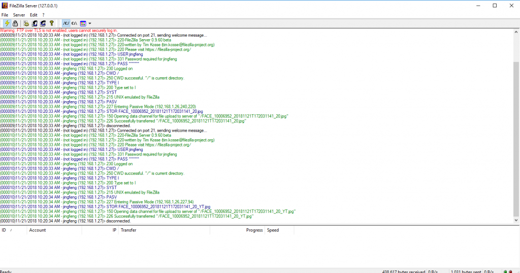Click the log vertical scrollbar thumb
This screenshot has width=520, height=273.
pyautogui.click(x=516, y=139)
